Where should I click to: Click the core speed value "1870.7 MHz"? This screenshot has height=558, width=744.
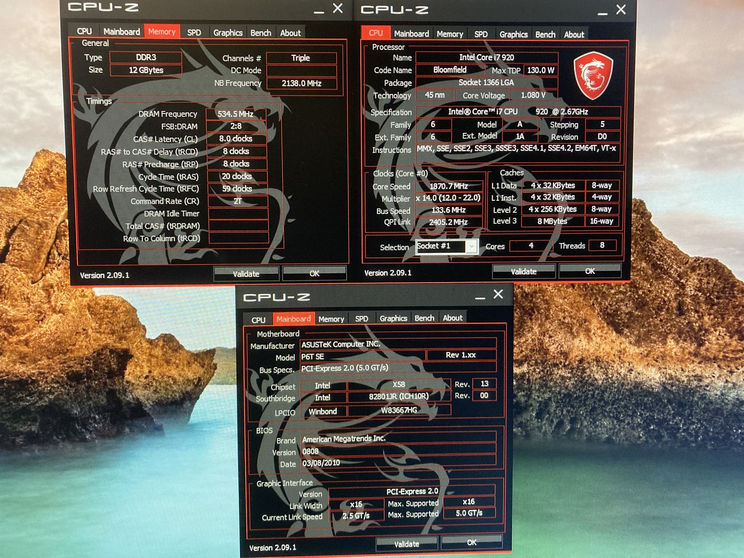point(449,186)
